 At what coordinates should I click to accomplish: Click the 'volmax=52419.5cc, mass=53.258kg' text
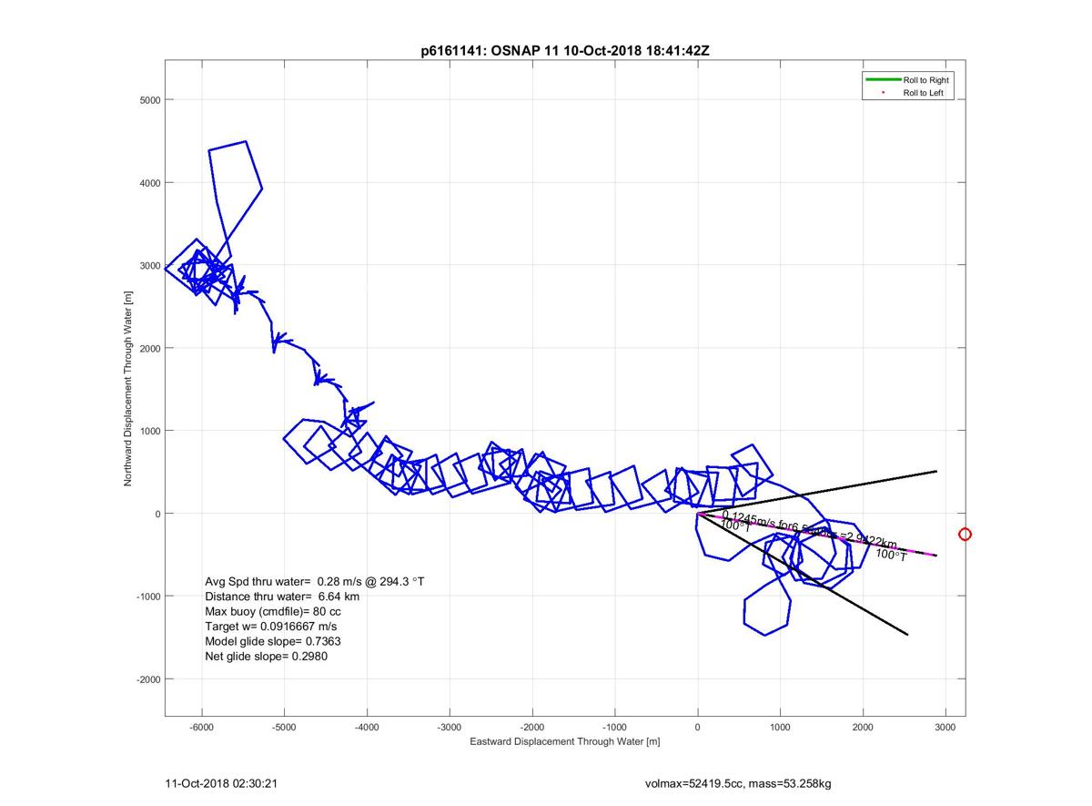738,783
